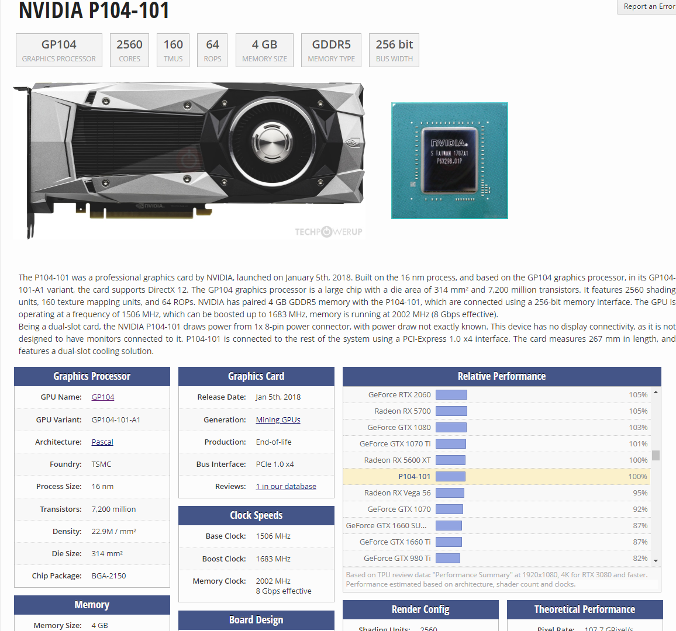676x631 pixels.
Task: Click the 95% value for Radeon RX Vega 56
Action: pyautogui.click(x=640, y=493)
